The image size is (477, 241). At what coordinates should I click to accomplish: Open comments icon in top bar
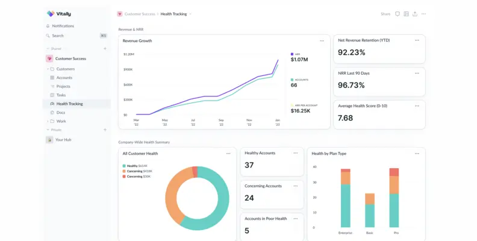pos(397,14)
